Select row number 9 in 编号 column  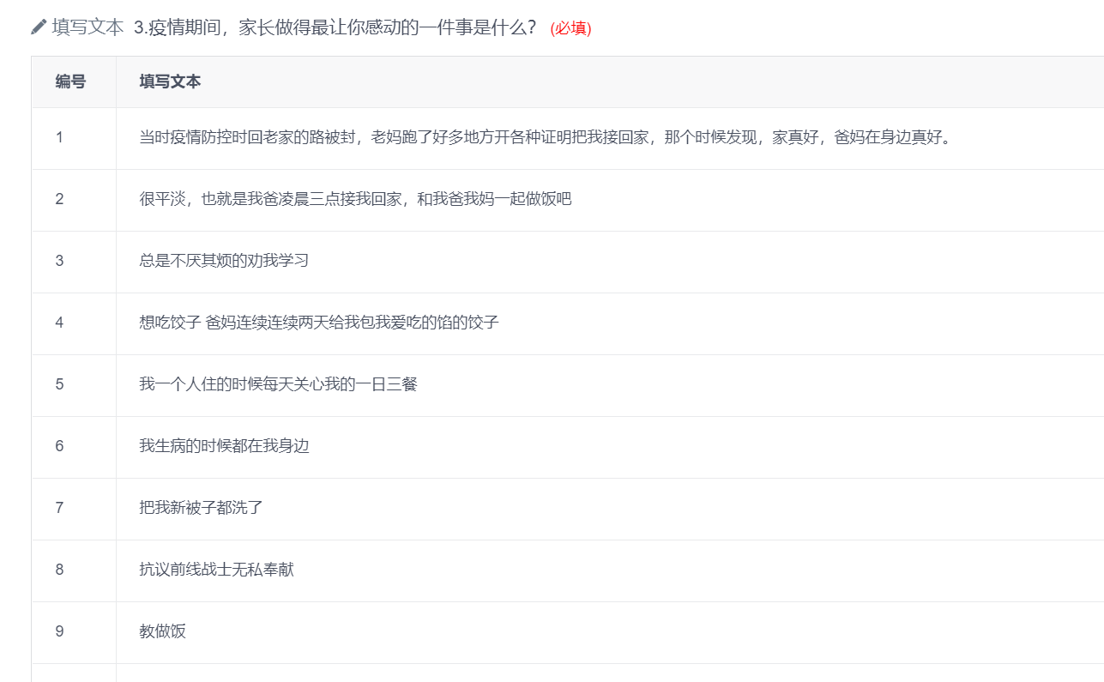coord(59,631)
